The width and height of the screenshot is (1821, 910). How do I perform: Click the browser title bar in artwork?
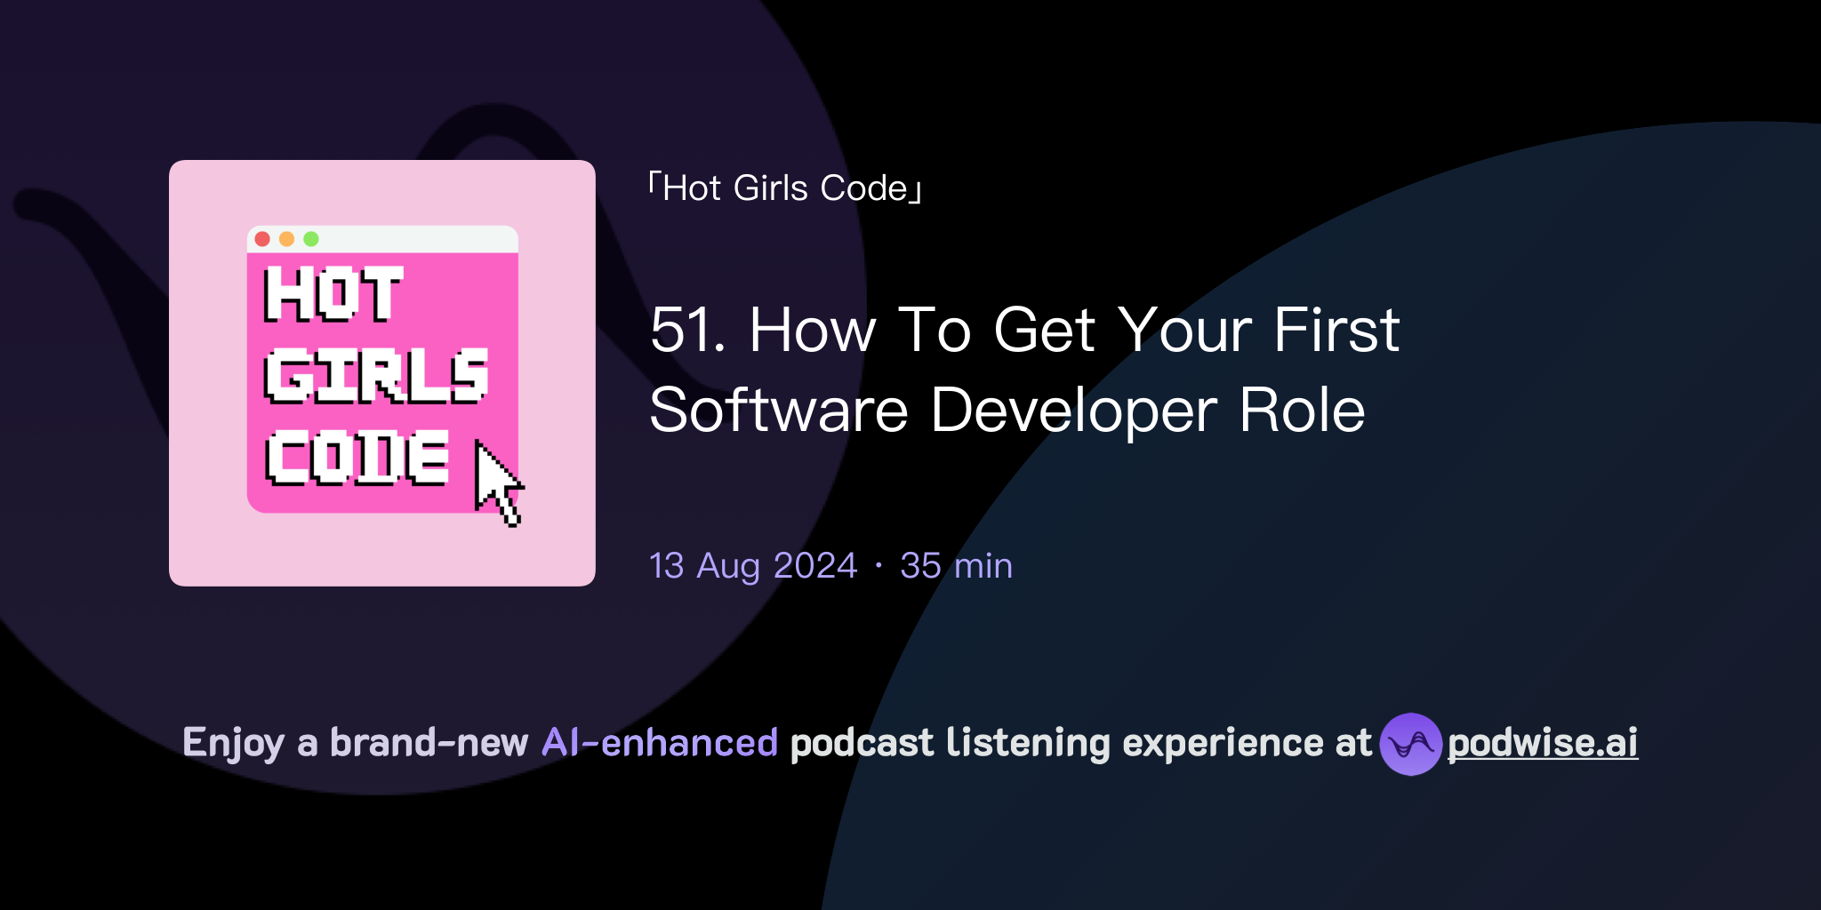[x=381, y=238]
